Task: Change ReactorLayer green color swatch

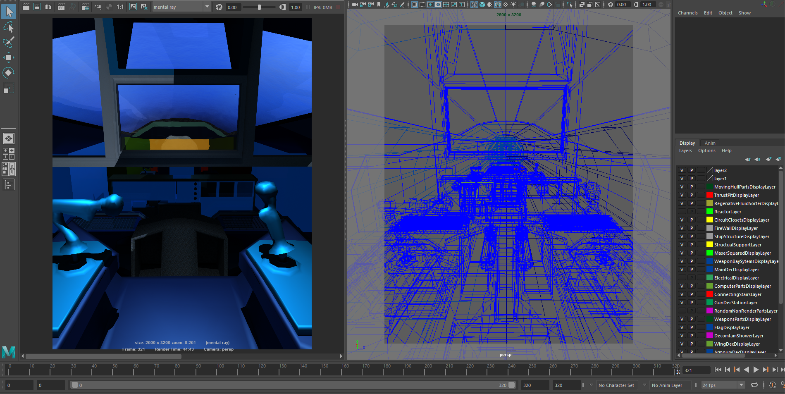Action: (x=709, y=212)
